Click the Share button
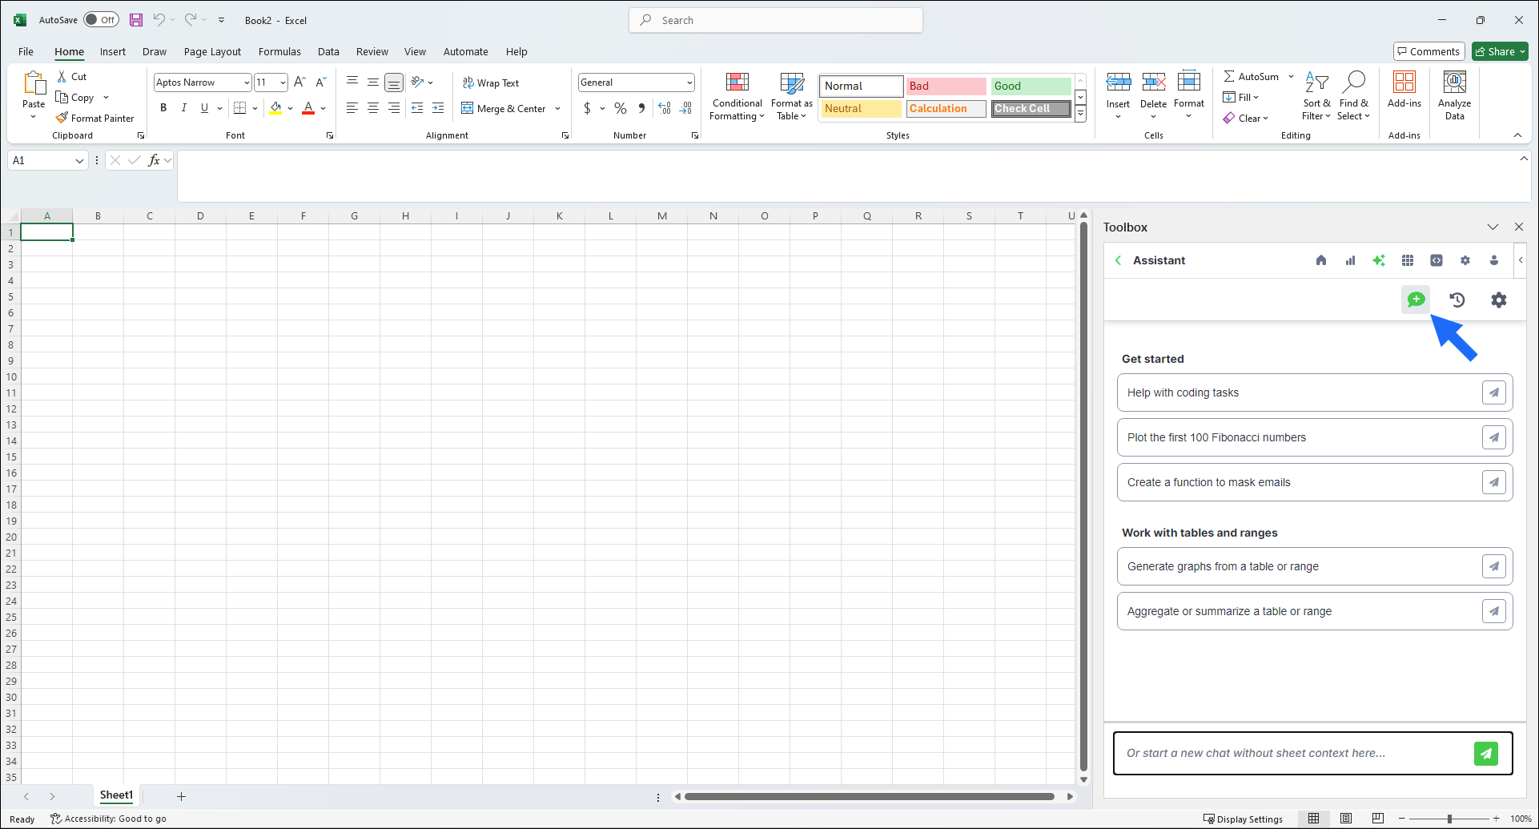1539x829 pixels. [x=1501, y=51]
